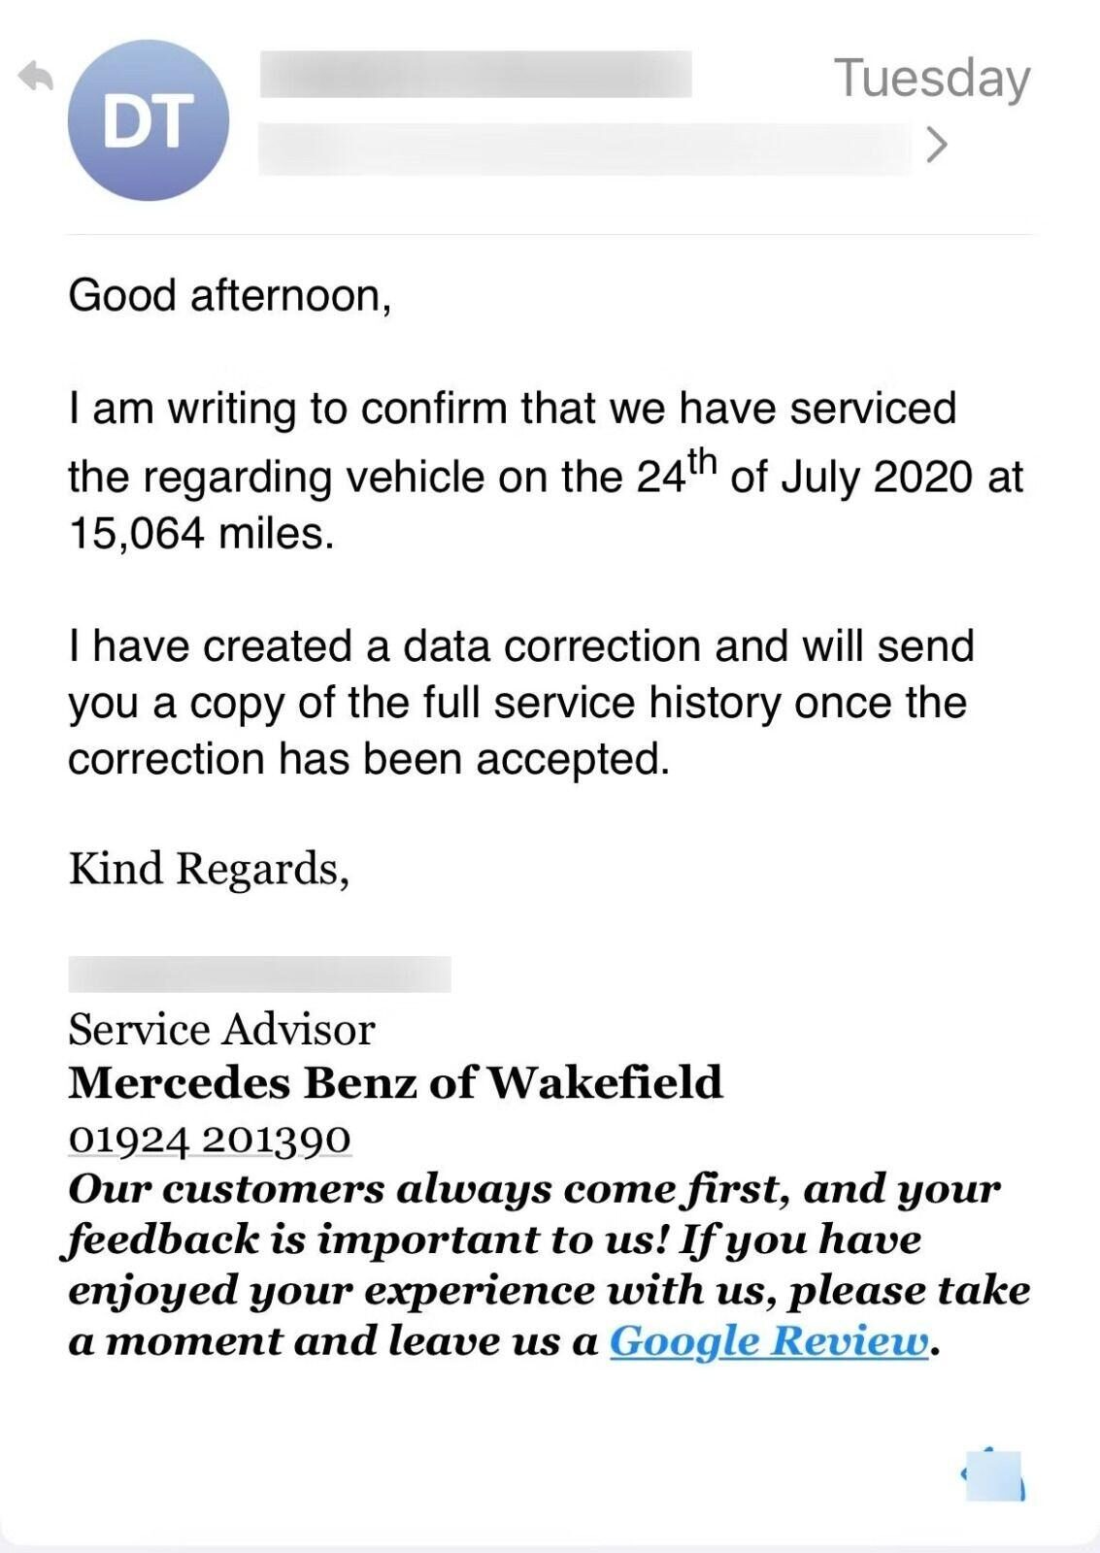Click the sentence start I am writing
The image size is (1100, 1553).
pos(182,409)
